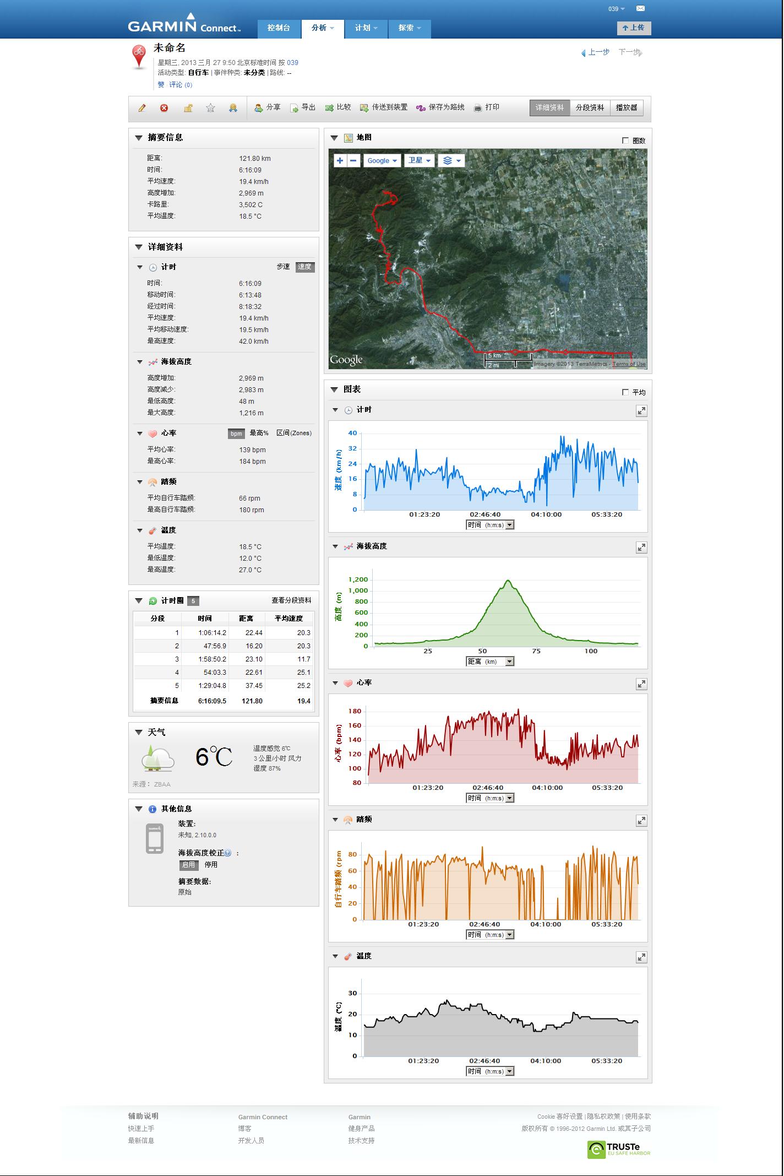The width and height of the screenshot is (784, 1176).
Task: Open heart rate chart 时间 axis dropdown
Action: point(490,798)
